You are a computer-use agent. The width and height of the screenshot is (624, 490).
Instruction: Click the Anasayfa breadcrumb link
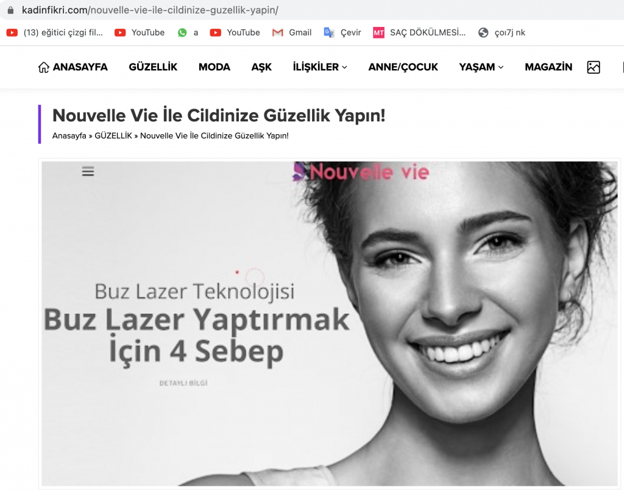(69, 136)
